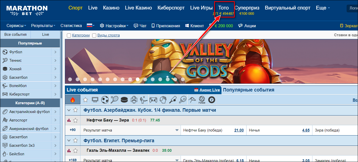Filter live events by esports gamepad icon
This screenshot has width=358, height=162.
coord(153,100)
